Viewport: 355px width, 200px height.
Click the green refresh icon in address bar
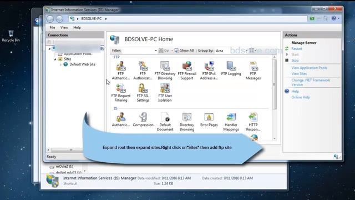[x=312, y=18]
